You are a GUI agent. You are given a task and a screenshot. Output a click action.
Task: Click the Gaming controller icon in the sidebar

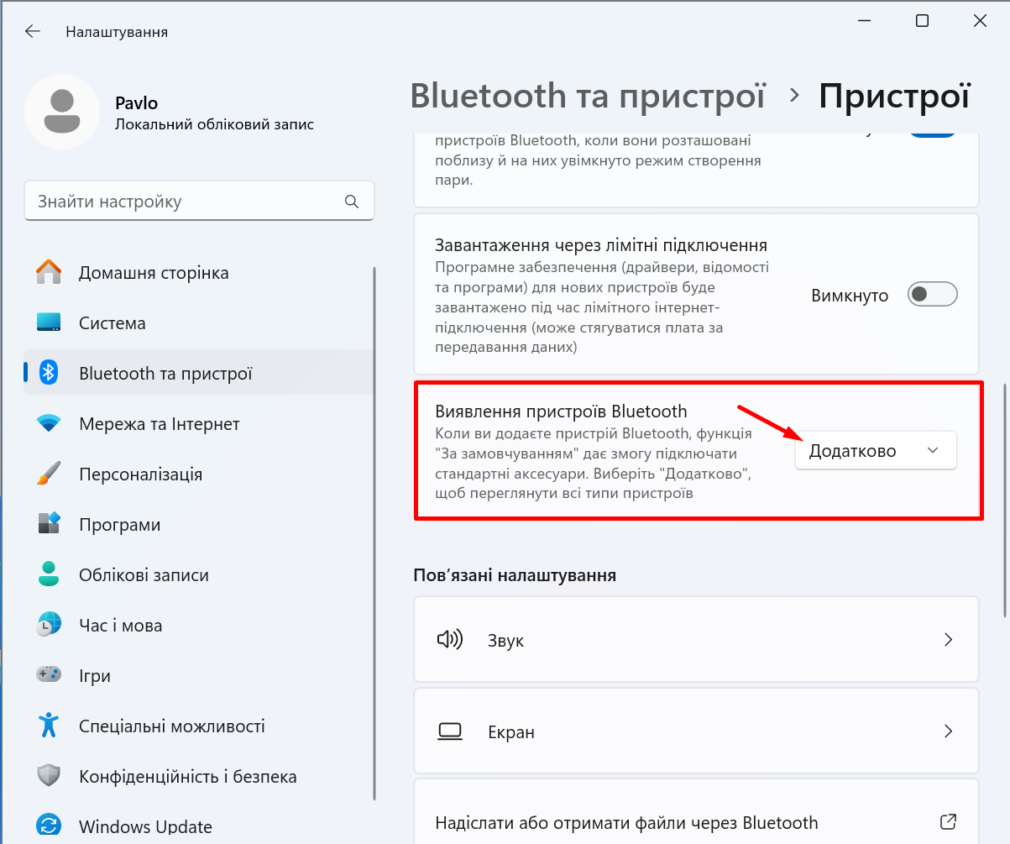(49, 675)
